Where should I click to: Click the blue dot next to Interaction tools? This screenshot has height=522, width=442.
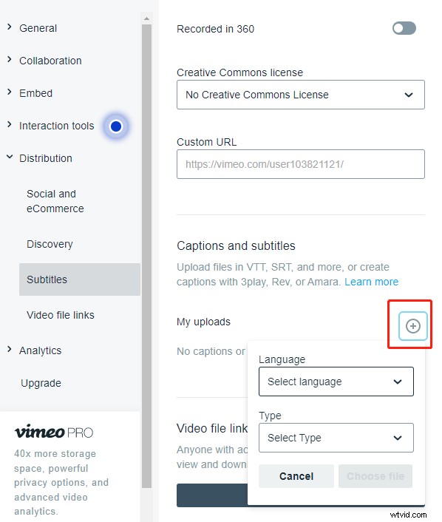116,126
